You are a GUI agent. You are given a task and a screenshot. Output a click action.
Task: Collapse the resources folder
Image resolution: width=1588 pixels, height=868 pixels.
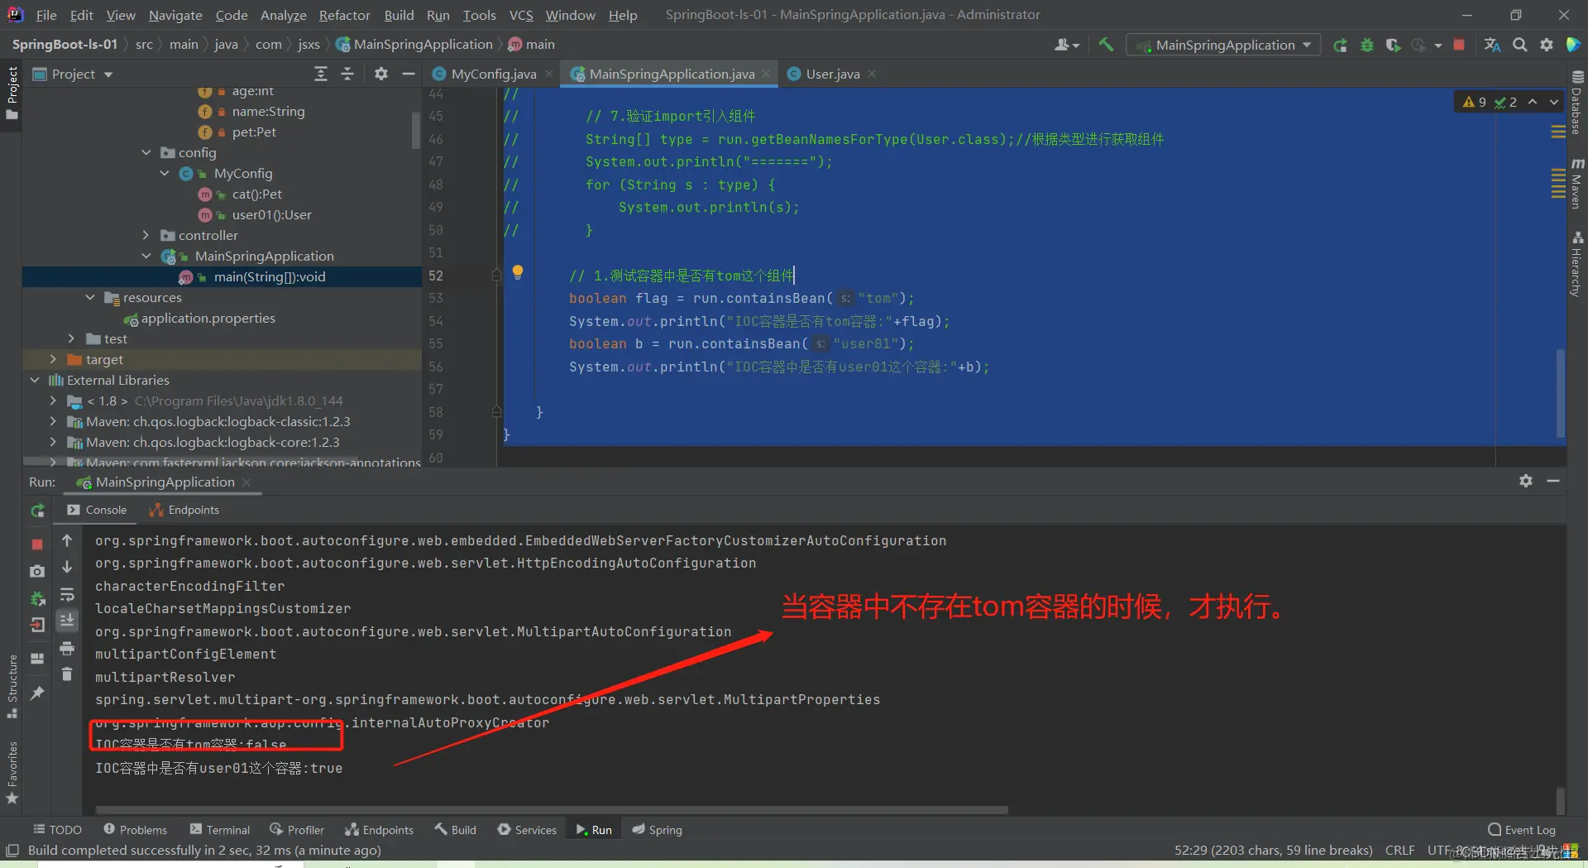pos(90,297)
